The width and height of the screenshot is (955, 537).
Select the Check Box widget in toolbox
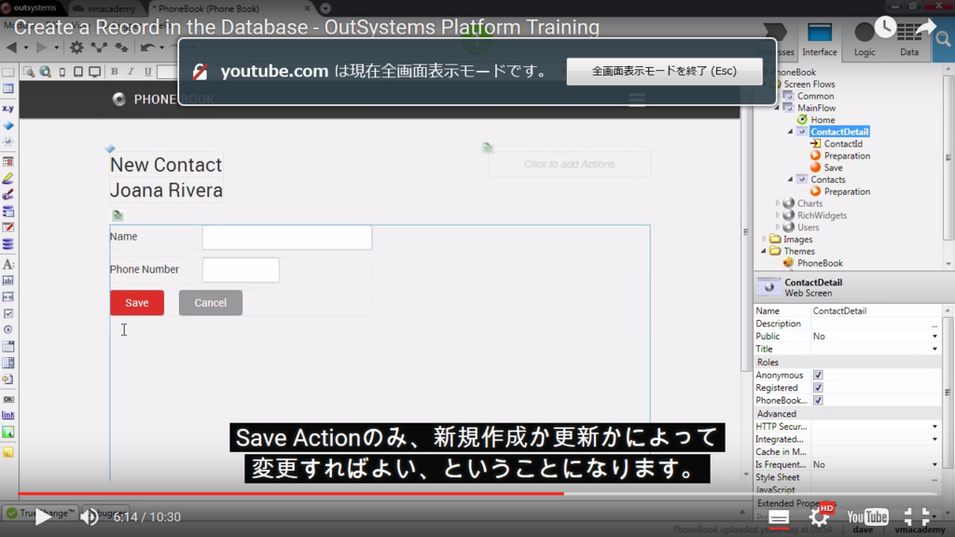7,313
